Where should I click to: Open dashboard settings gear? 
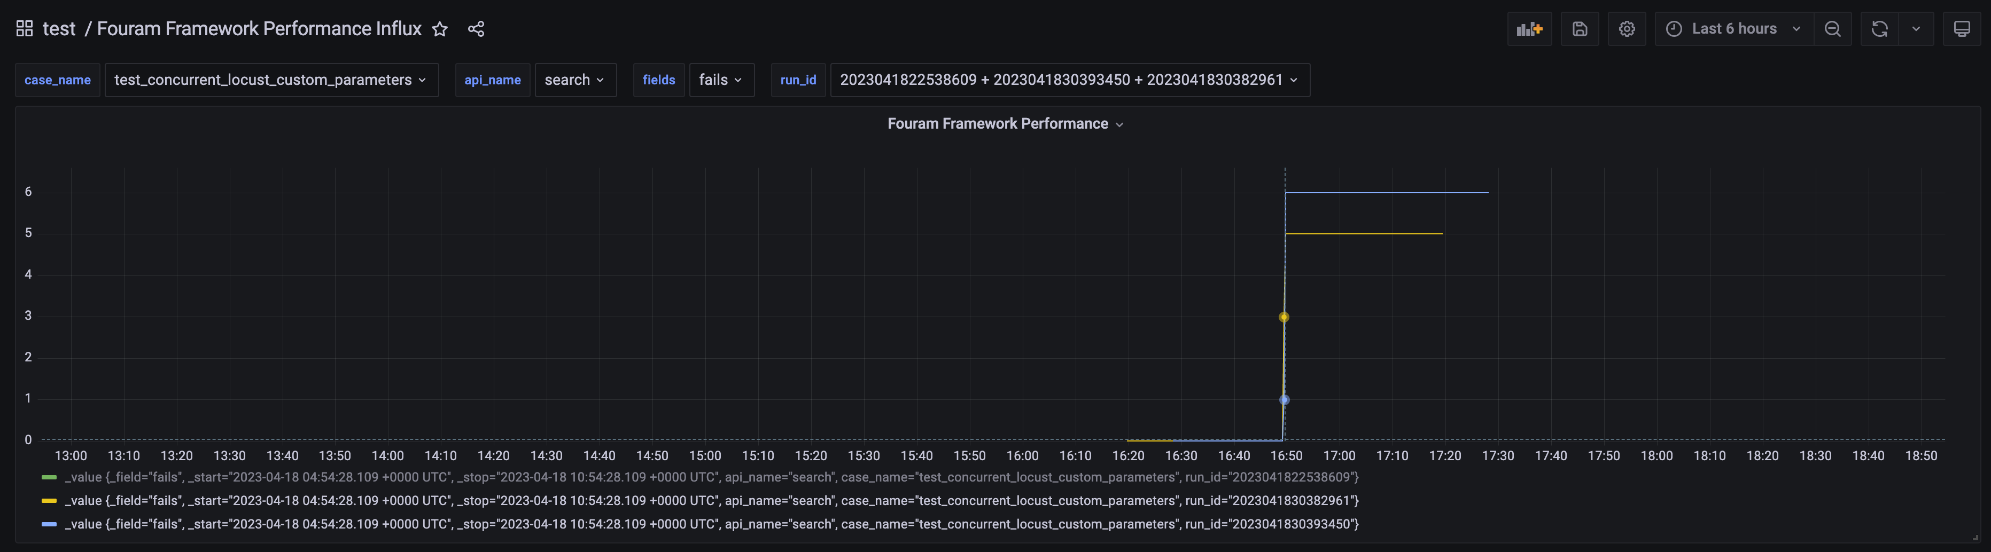click(1626, 29)
